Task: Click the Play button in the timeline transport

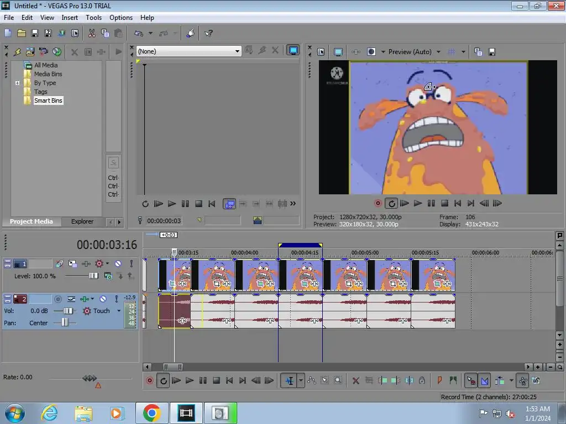Action: point(190,380)
